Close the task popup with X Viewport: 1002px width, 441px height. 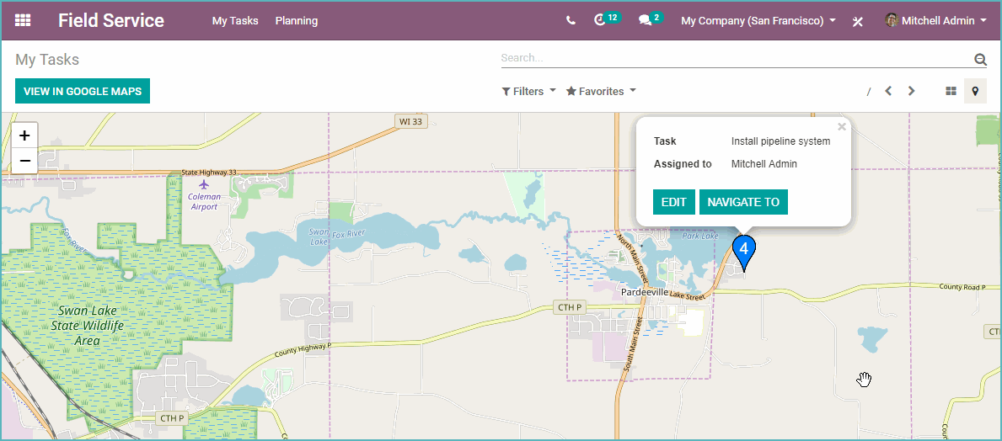[x=842, y=127]
